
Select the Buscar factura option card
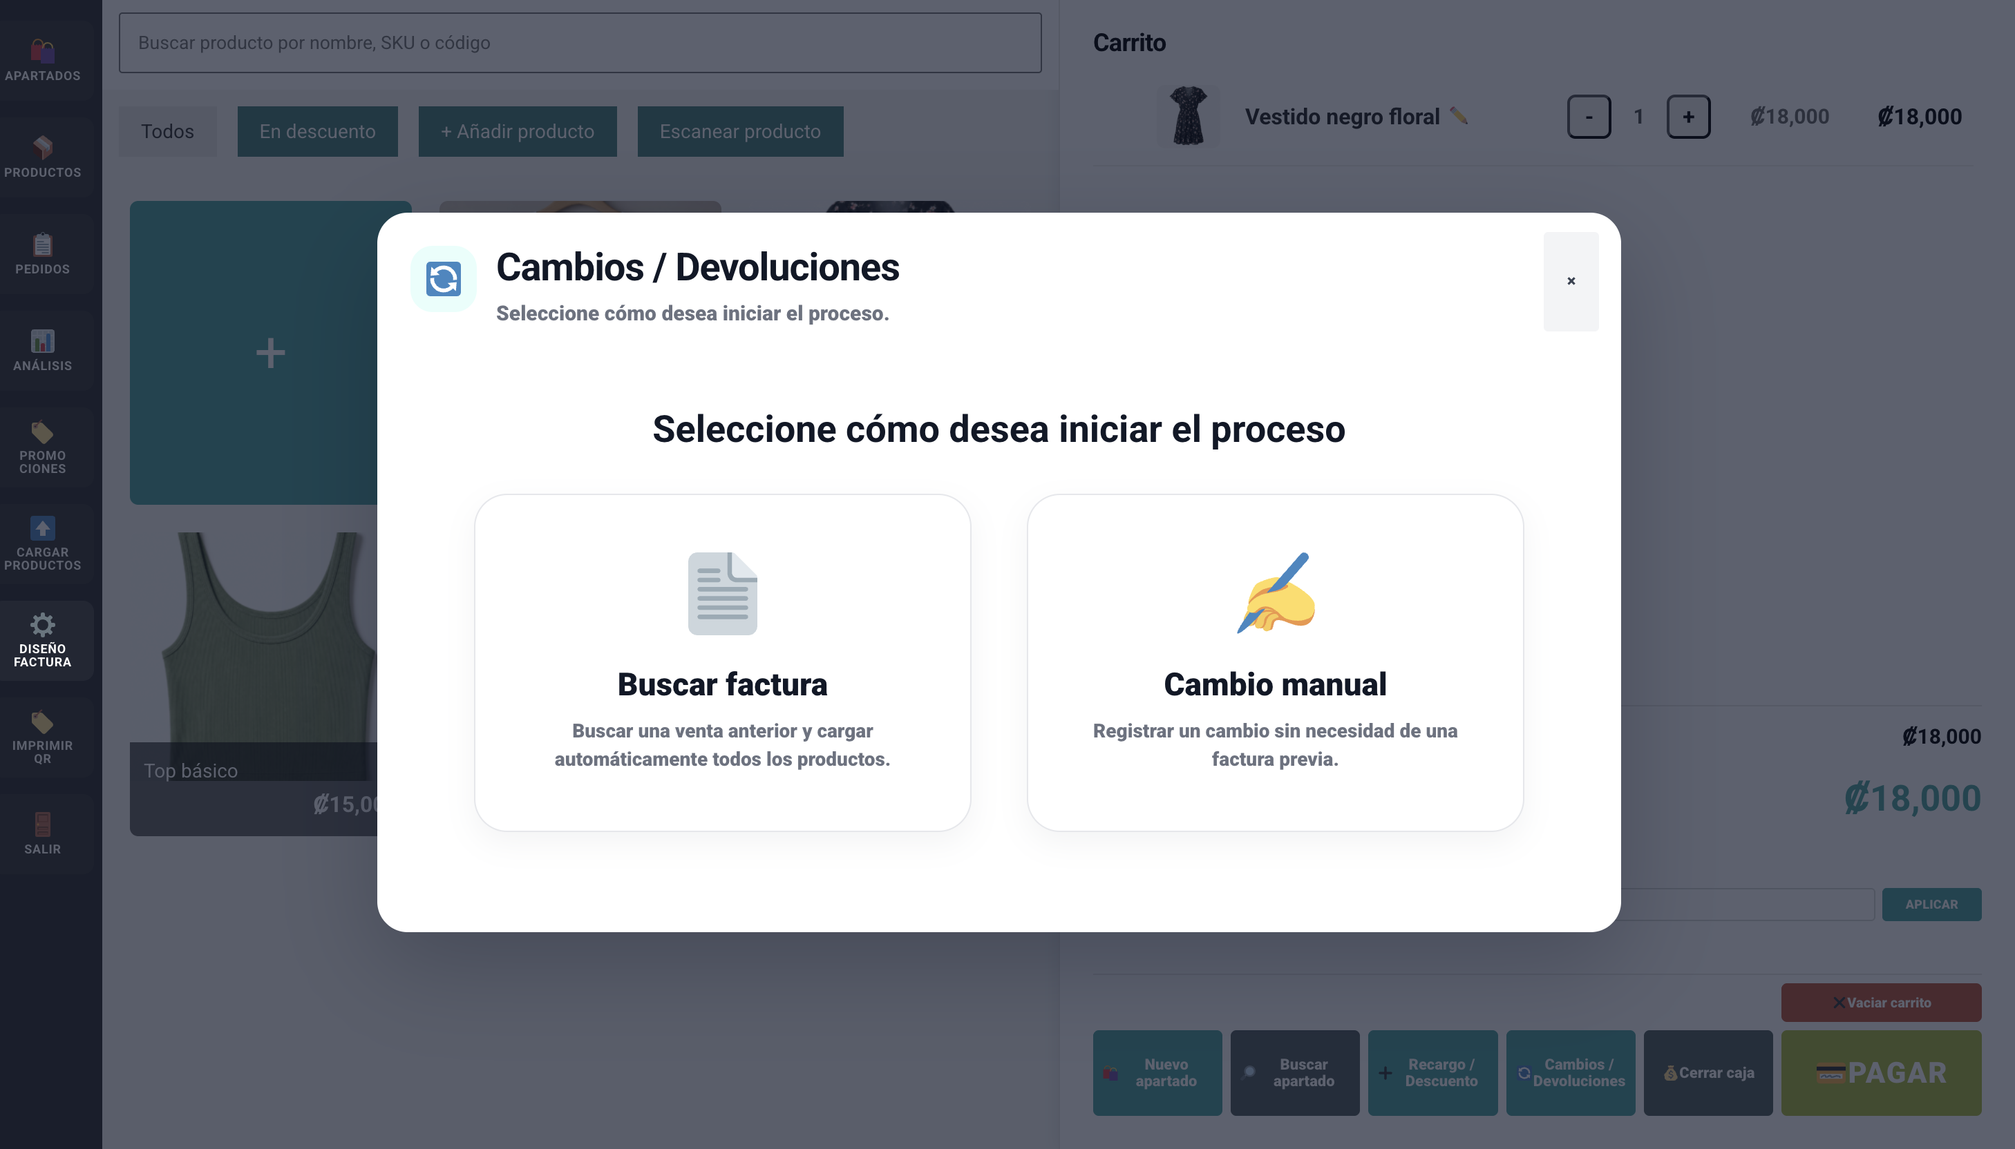(x=723, y=663)
